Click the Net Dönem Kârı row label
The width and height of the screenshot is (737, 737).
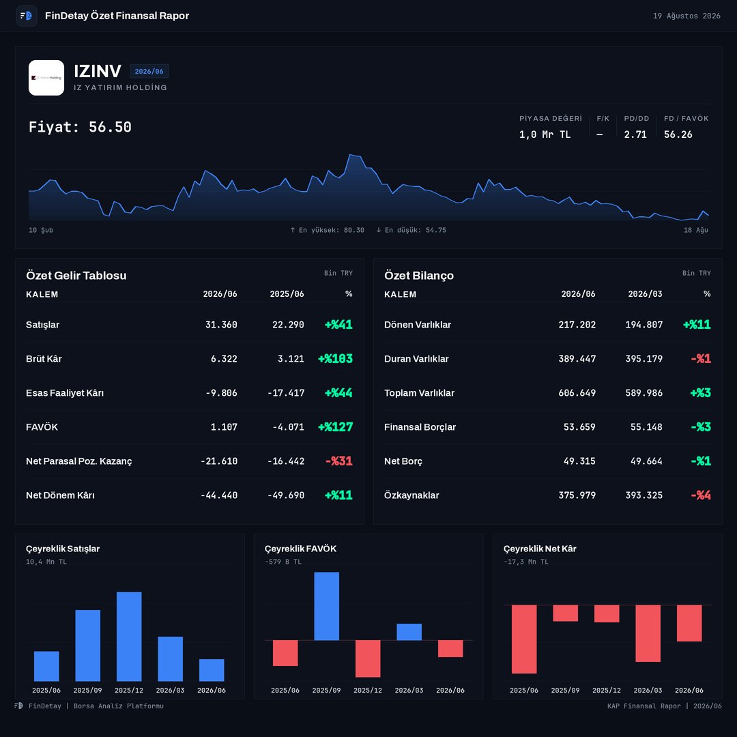click(60, 495)
